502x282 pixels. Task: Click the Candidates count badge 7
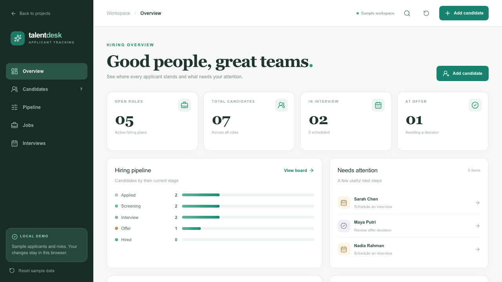coord(81,89)
